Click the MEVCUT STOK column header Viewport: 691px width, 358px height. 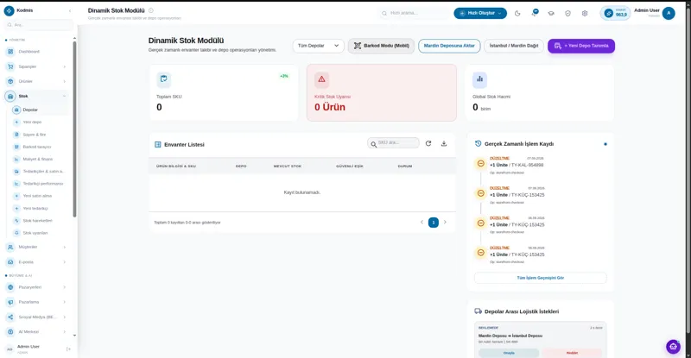click(288, 166)
